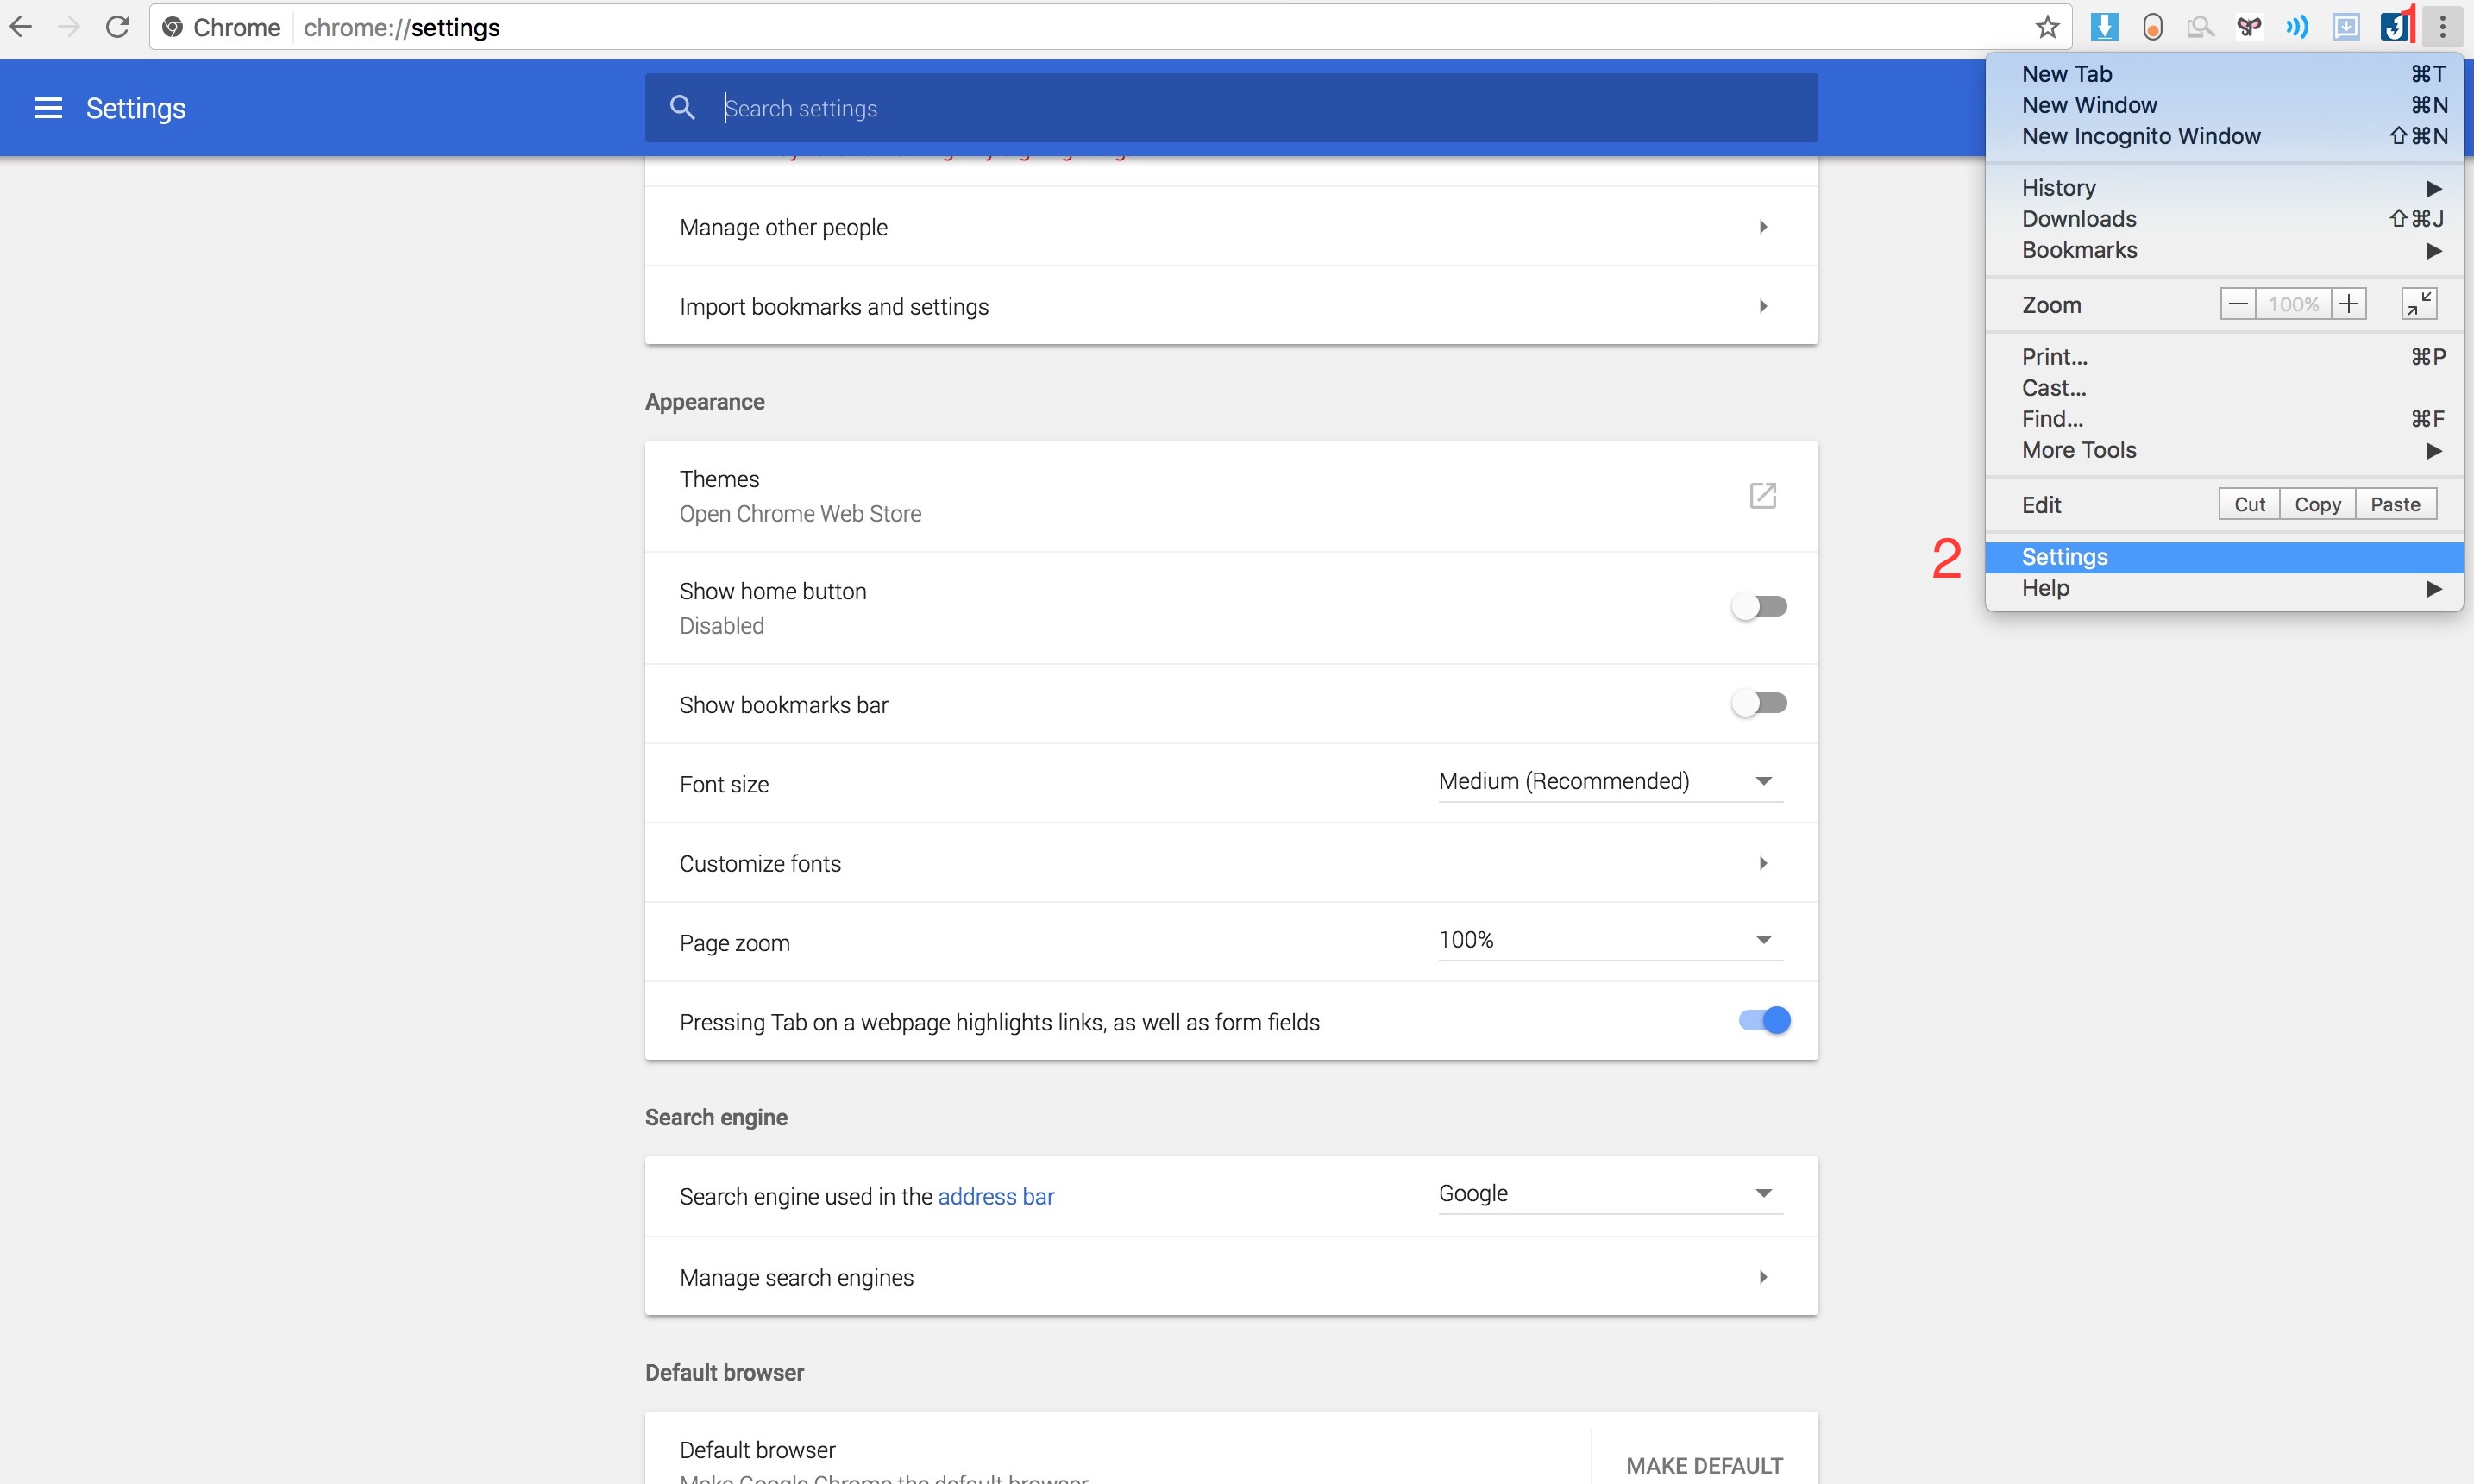2474x1484 pixels.
Task: Disable Pressing Tab highlights links toggle
Action: pos(1762,1020)
